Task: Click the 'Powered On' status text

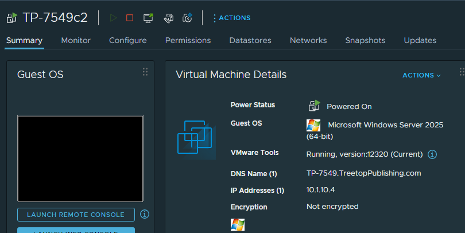Action: pyautogui.click(x=349, y=107)
